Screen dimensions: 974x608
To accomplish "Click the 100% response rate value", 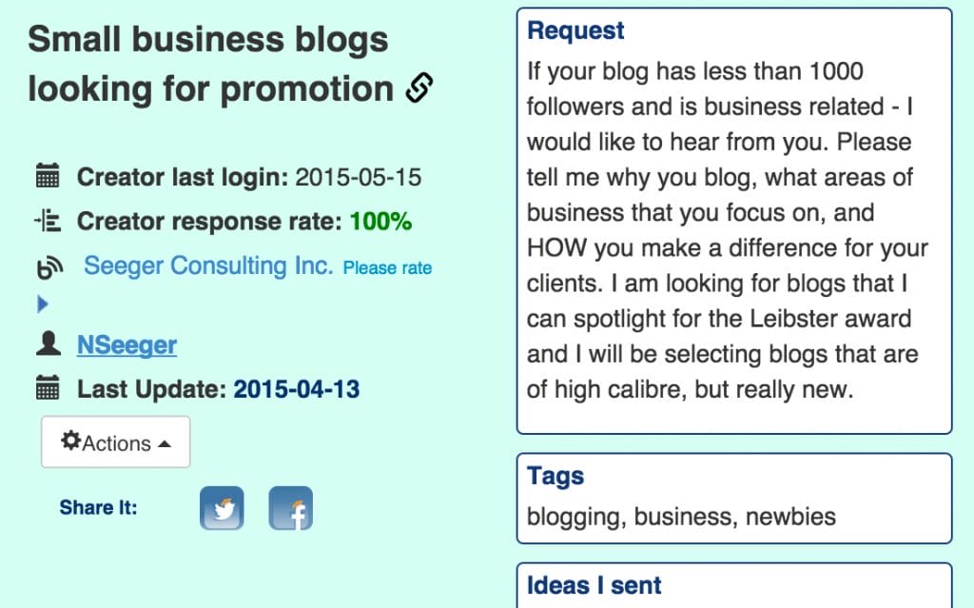I will [380, 222].
